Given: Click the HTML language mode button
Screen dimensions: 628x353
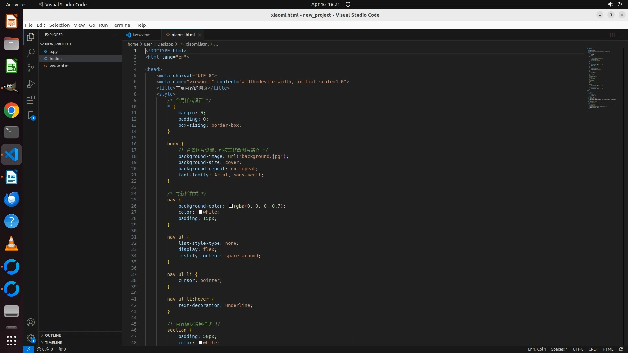Looking at the screenshot, I should coord(608,349).
